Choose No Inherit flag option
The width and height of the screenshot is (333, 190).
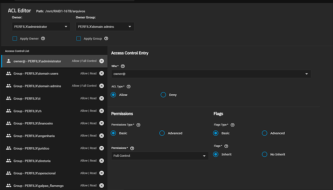click(264, 154)
